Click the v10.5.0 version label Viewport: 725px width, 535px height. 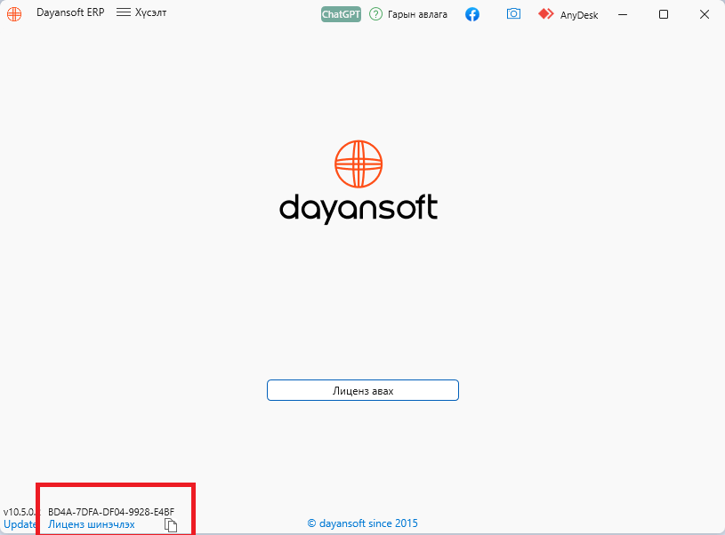coord(20,512)
